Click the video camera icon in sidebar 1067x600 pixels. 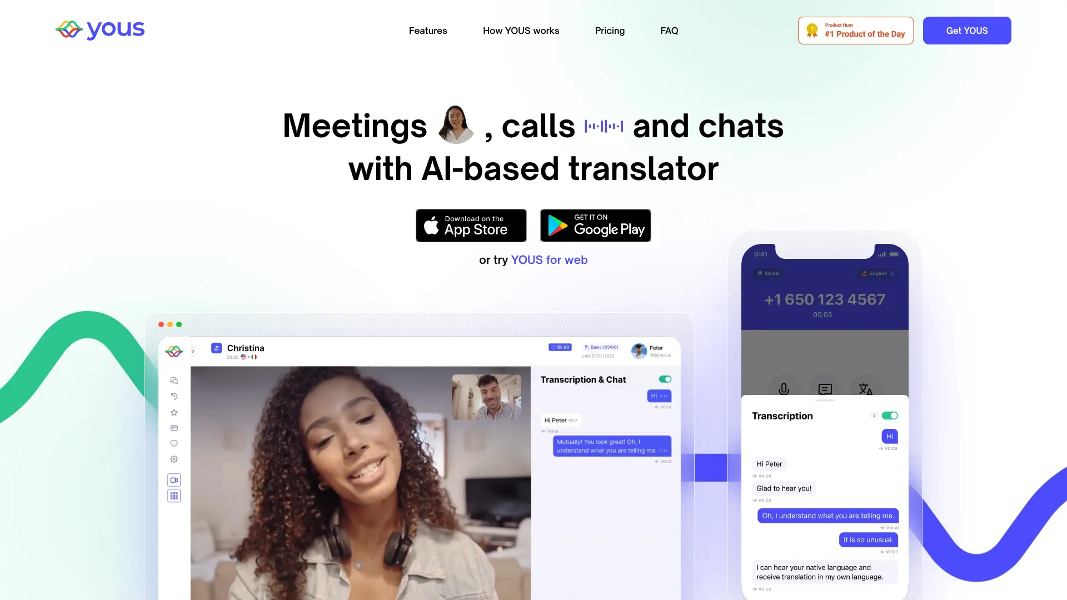point(174,479)
